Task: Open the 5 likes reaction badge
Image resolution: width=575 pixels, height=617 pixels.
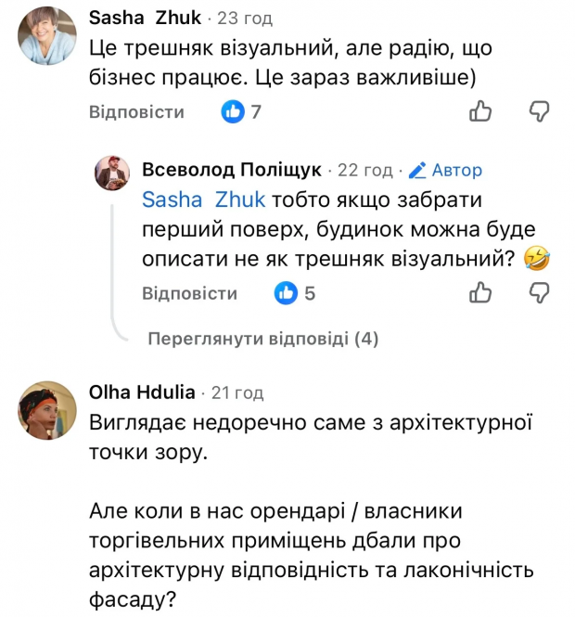Action: (x=295, y=293)
